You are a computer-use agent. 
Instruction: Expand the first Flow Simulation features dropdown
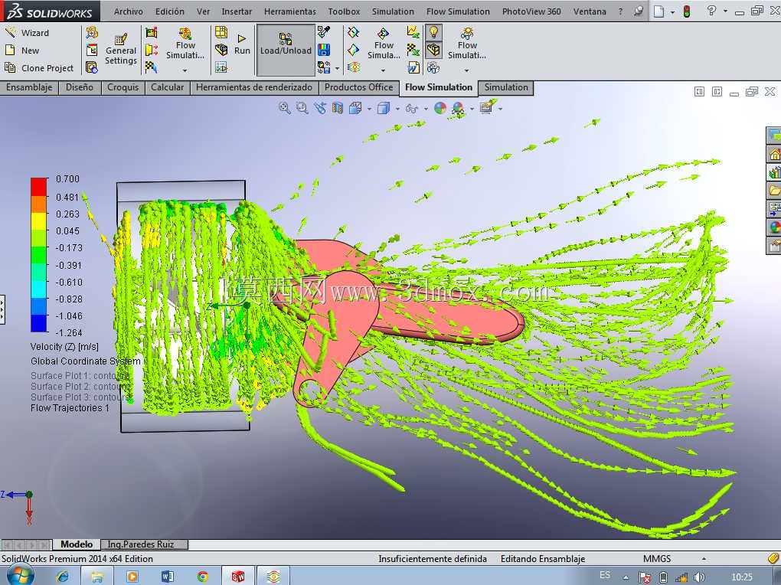(x=185, y=70)
